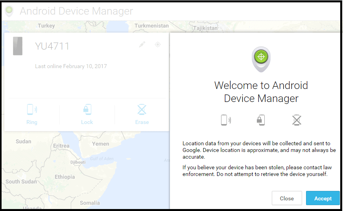Click the Close button in welcome dialog
This screenshot has width=343, height=211.
point(287,198)
